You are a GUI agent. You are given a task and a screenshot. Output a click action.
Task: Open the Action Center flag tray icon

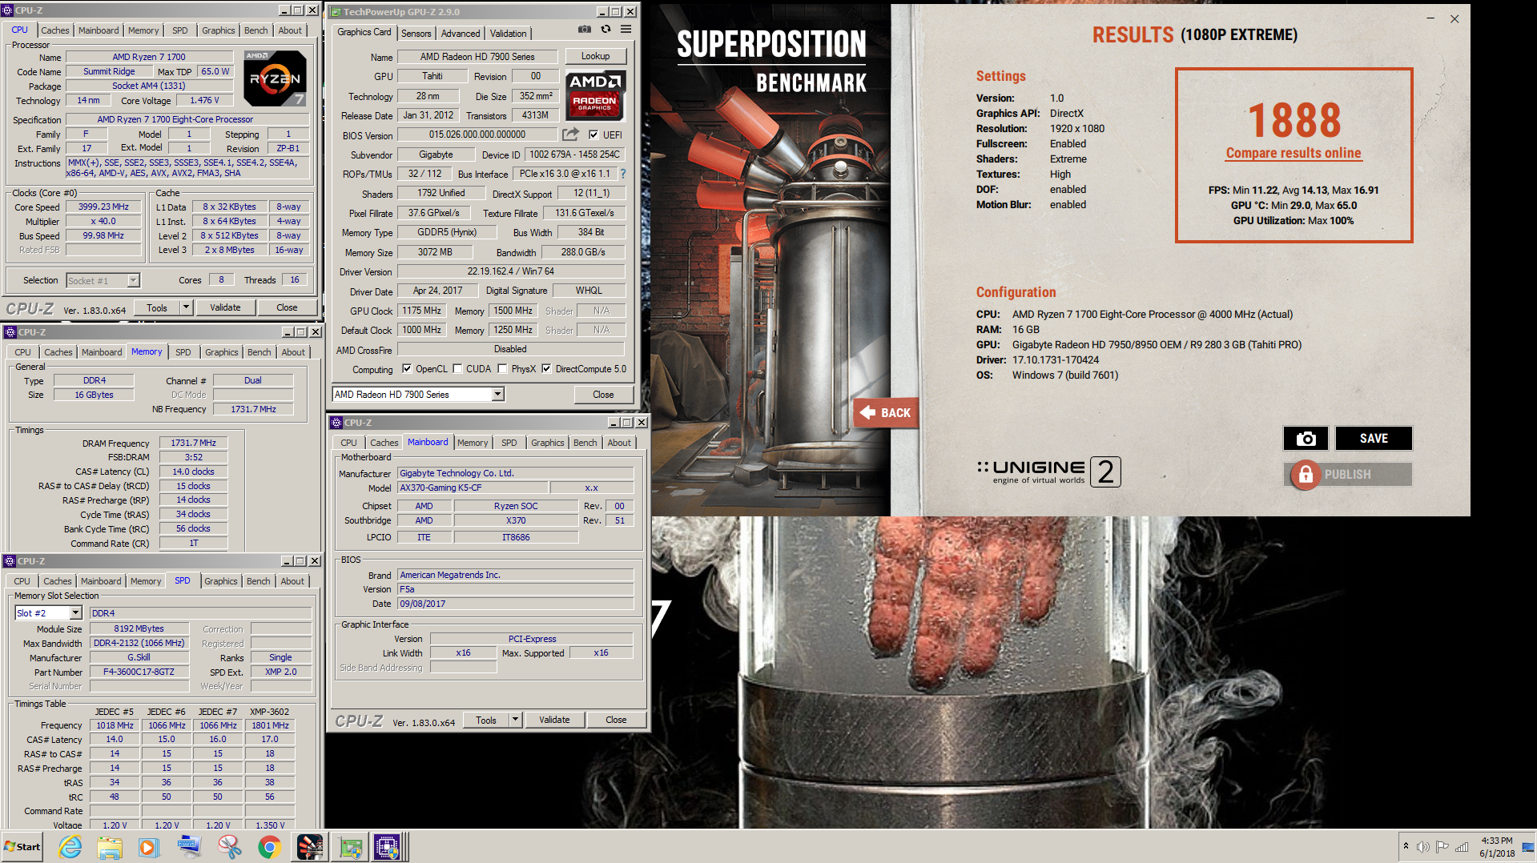1442,847
